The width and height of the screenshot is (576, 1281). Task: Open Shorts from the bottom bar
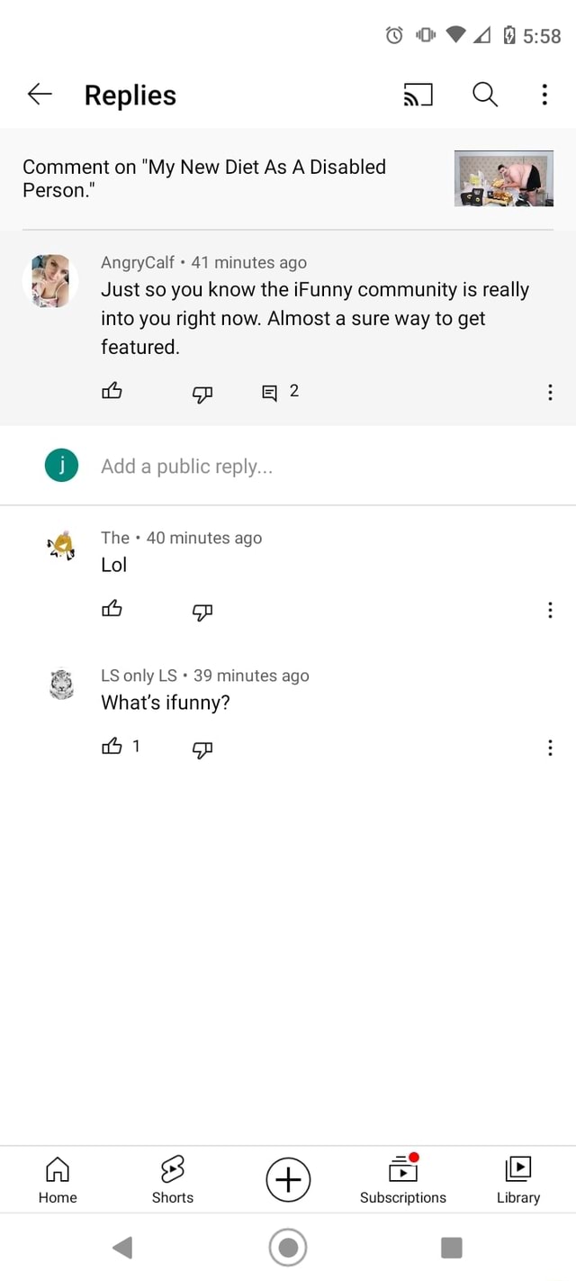[x=172, y=1179]
